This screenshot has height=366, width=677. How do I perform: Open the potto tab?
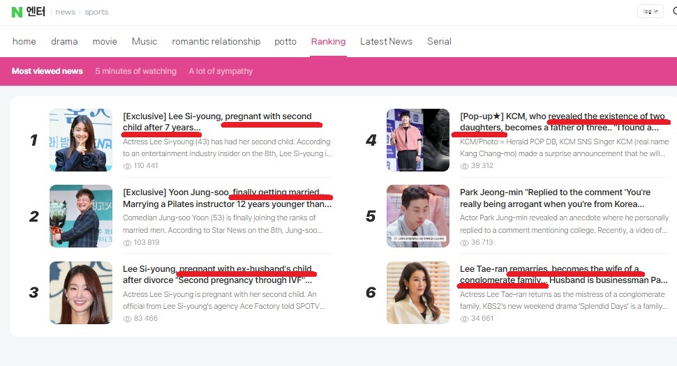click(285, 41)
